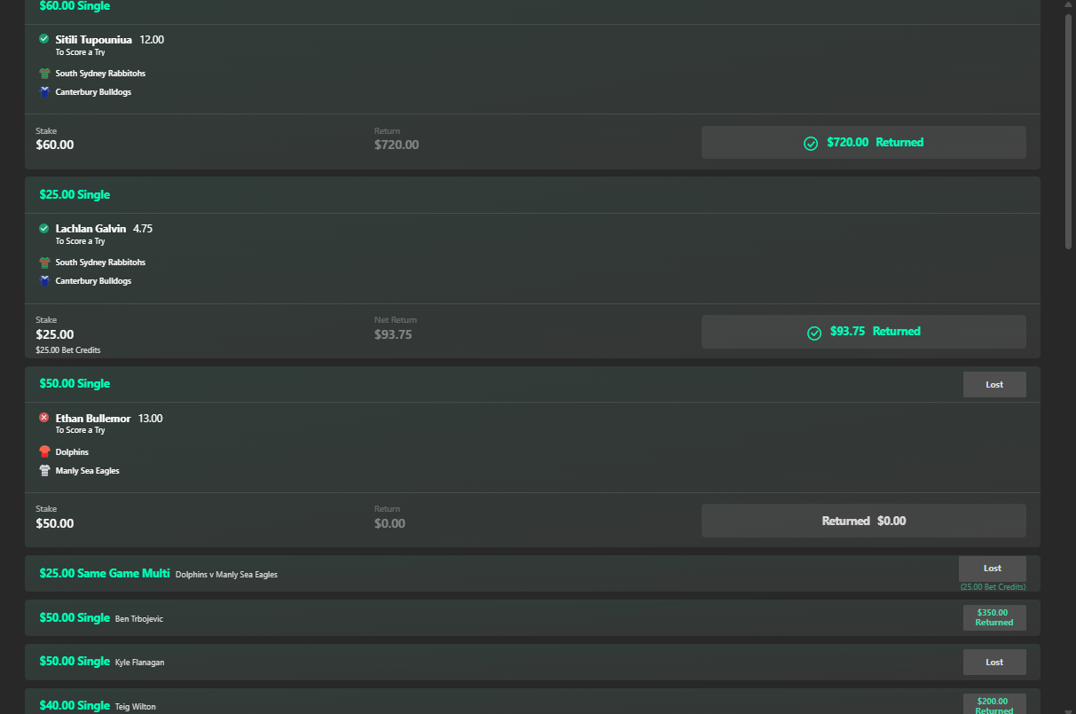Click the Bulldogs jersey icon in the $60.00 Single bet
The width and height of the screenshot is (1076, 714).
click(44, 91)
